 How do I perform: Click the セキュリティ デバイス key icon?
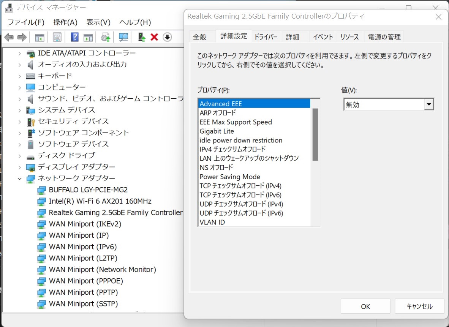pyautogui.click(x=31, y=122)
